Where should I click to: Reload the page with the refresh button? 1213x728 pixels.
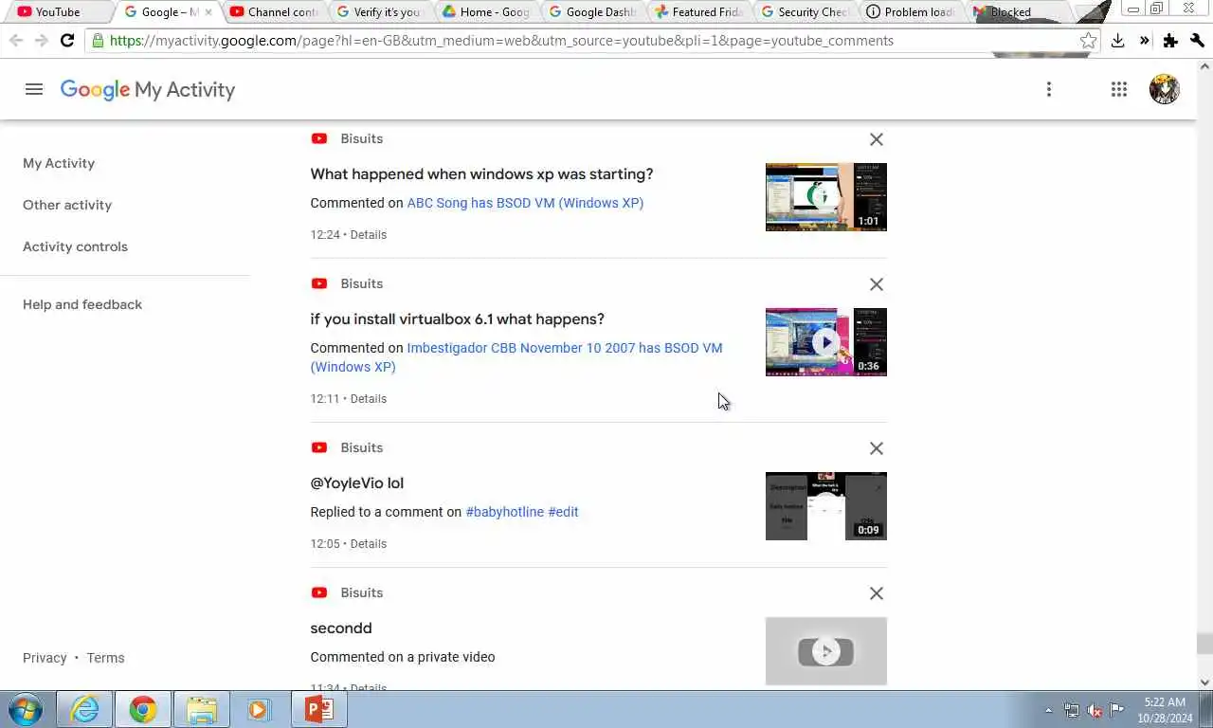click(66, 41)
